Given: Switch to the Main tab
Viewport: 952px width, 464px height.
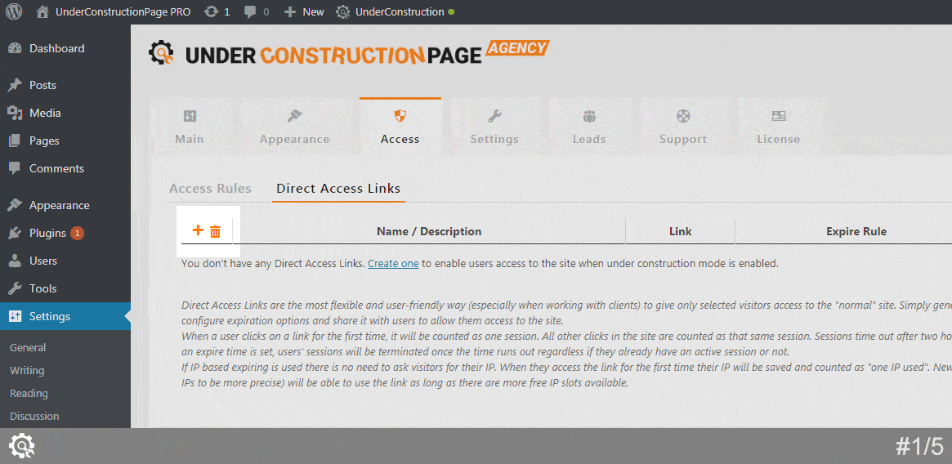Looking at the screenshot, I should pyautogui.click(x=190, y=127).
